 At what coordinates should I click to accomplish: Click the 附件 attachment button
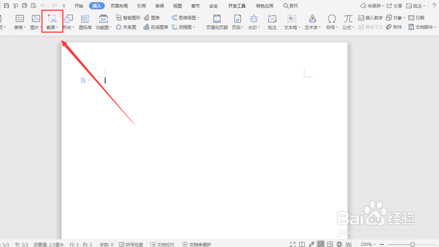click(394, 27)
